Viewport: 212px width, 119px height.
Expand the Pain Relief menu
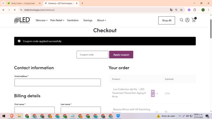pos(57,20)
